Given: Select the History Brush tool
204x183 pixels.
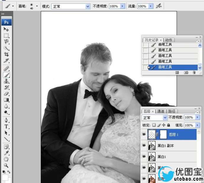Looking at the screenshot, I should click(6, 88).
